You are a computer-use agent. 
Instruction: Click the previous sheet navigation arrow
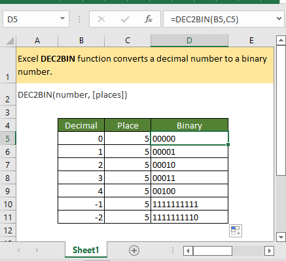(x=18, y=251)
